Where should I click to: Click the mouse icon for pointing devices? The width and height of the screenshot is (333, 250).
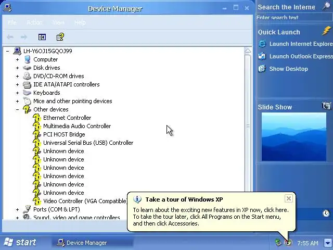coord(27,101)
